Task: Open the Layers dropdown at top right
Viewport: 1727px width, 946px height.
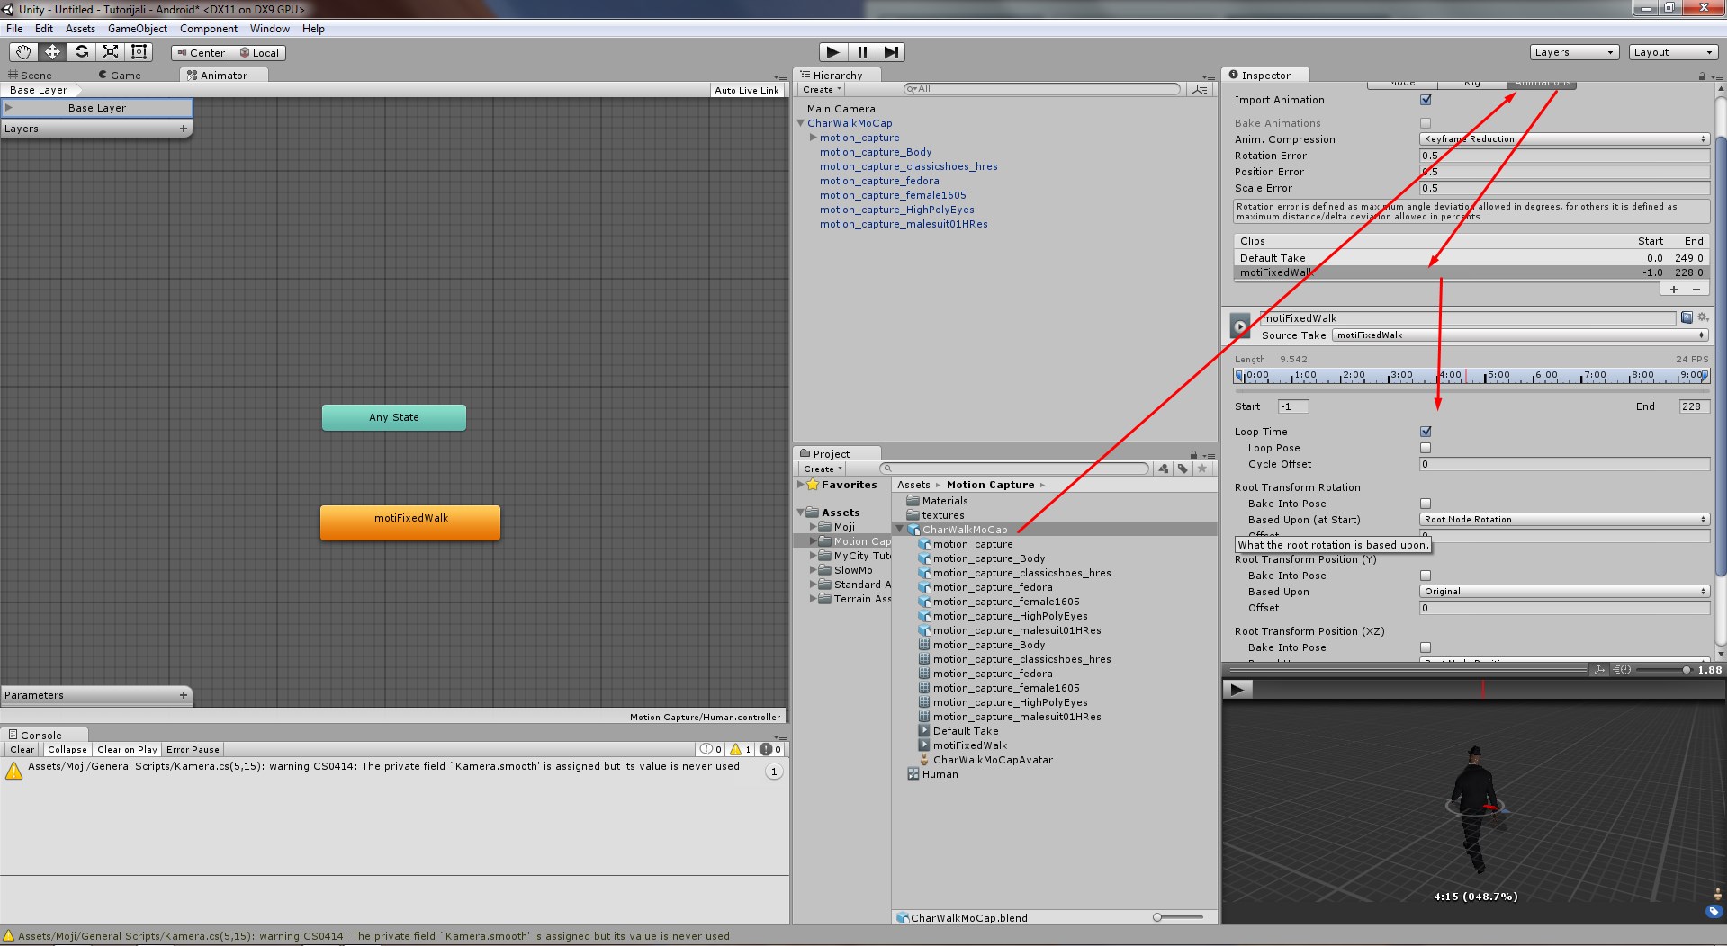Action: pos(1573,52)
